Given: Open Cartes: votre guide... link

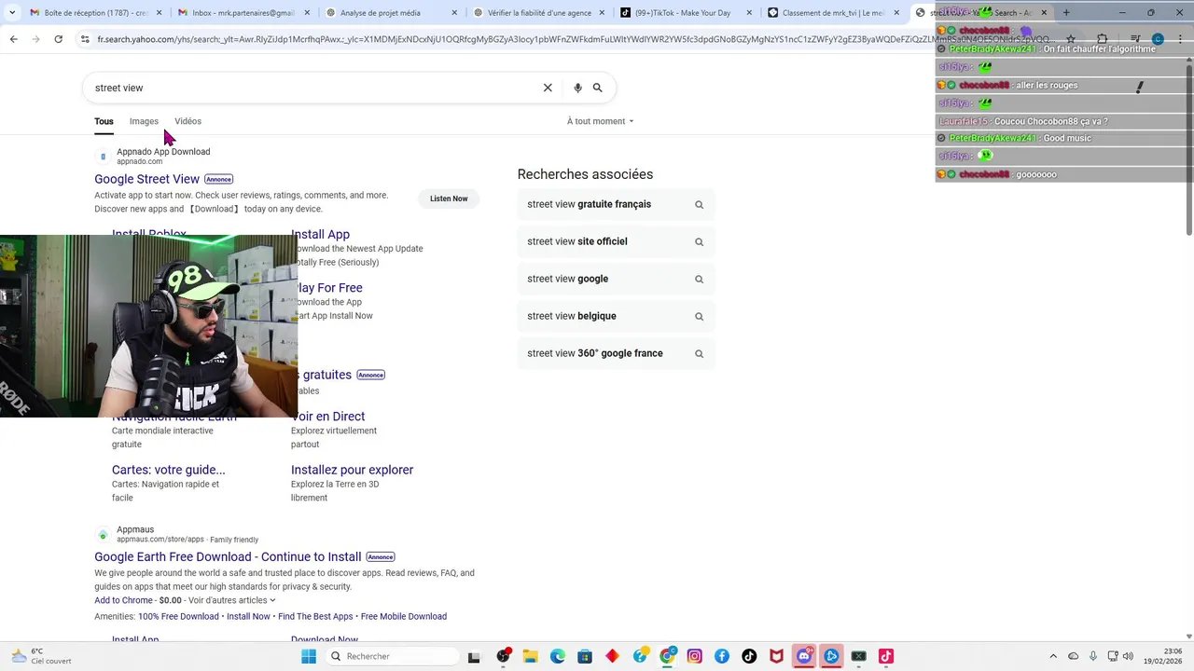Looking at the screenshot, I should click(168, 470).
